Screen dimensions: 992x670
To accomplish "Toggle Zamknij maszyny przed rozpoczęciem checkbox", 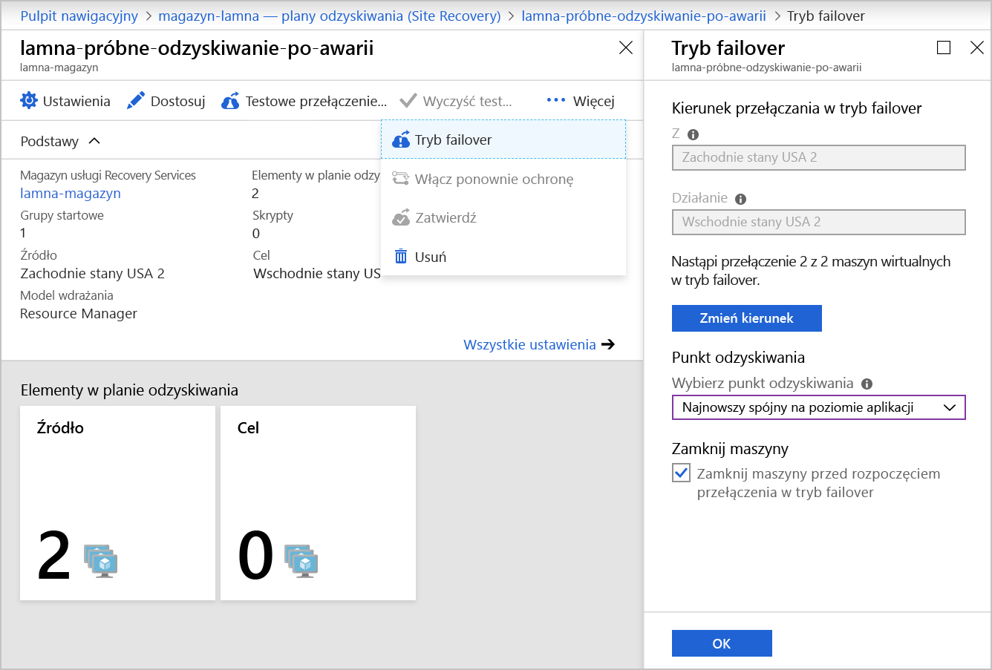I will point(681,473).
